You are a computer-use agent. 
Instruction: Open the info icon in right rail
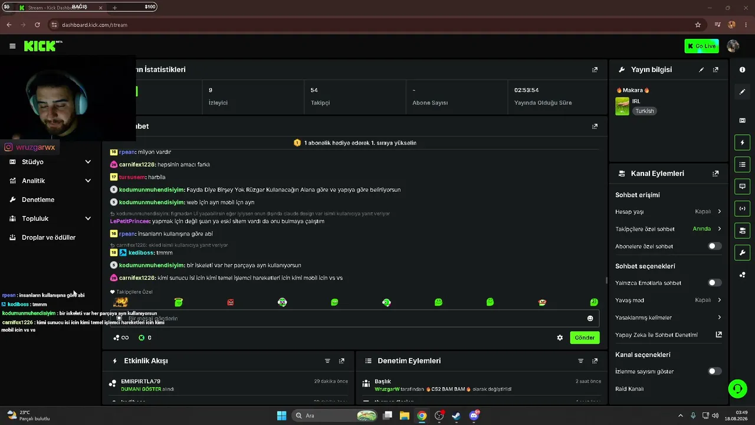[742, 70]
